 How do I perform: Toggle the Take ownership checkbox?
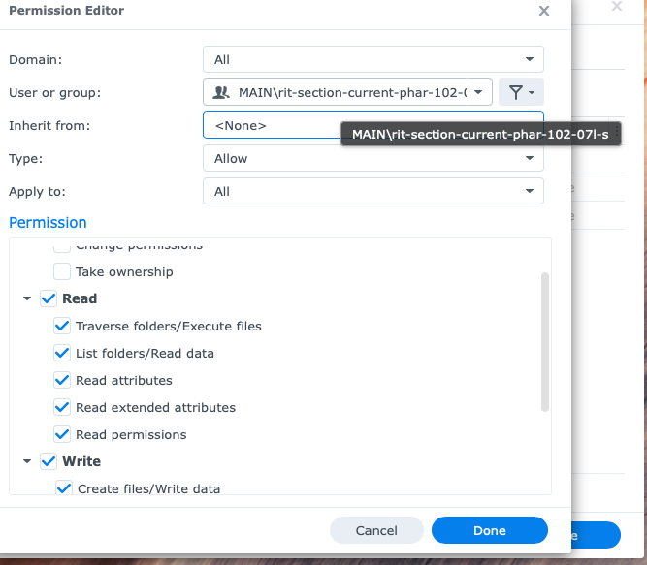[x=62, y=272]
